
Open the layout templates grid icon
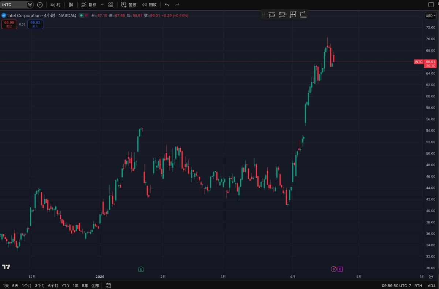111,5
